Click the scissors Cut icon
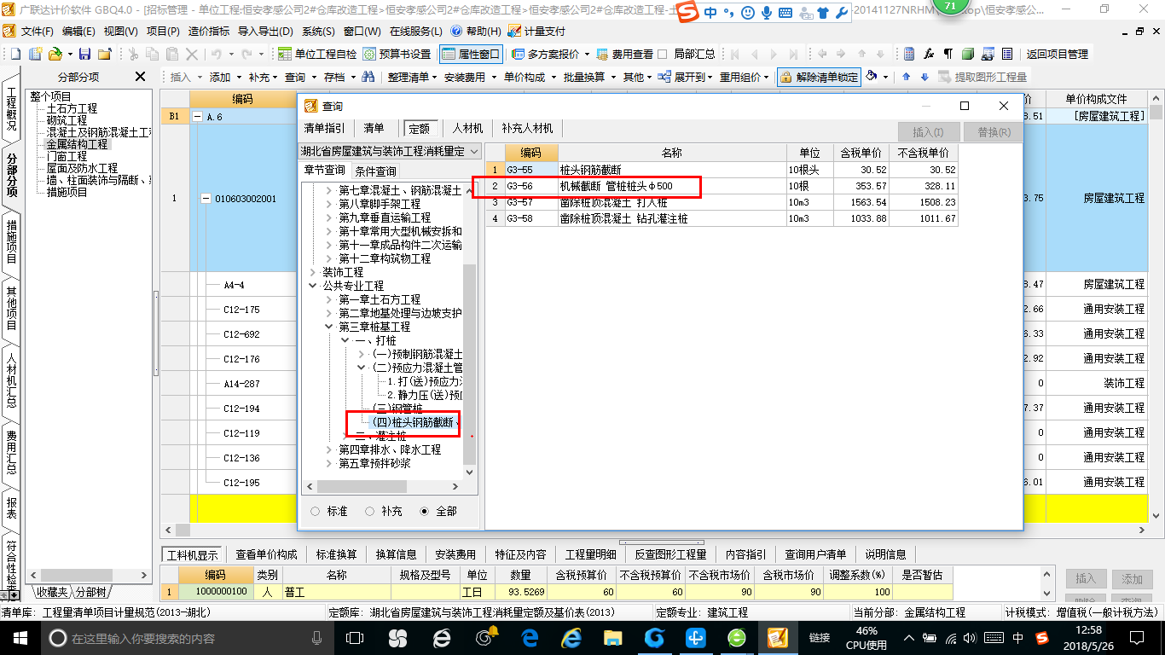The height and width of the screenshot is (655, 1165). (x=133, y=54)
